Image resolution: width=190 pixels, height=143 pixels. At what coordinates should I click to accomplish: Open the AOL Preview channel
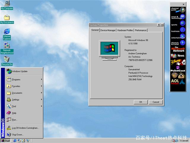pyautogui.click(x=178, y=82)
